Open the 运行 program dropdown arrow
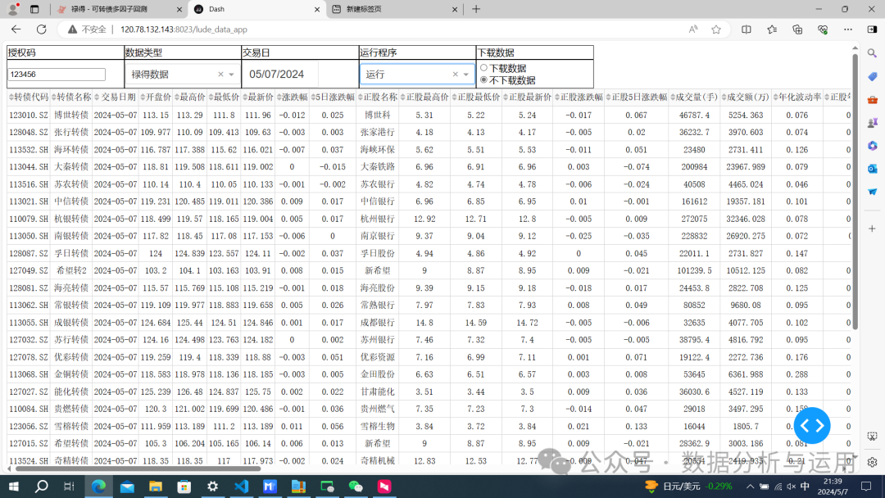The width and height of the screenshot is (885, 498). (465, 75)
